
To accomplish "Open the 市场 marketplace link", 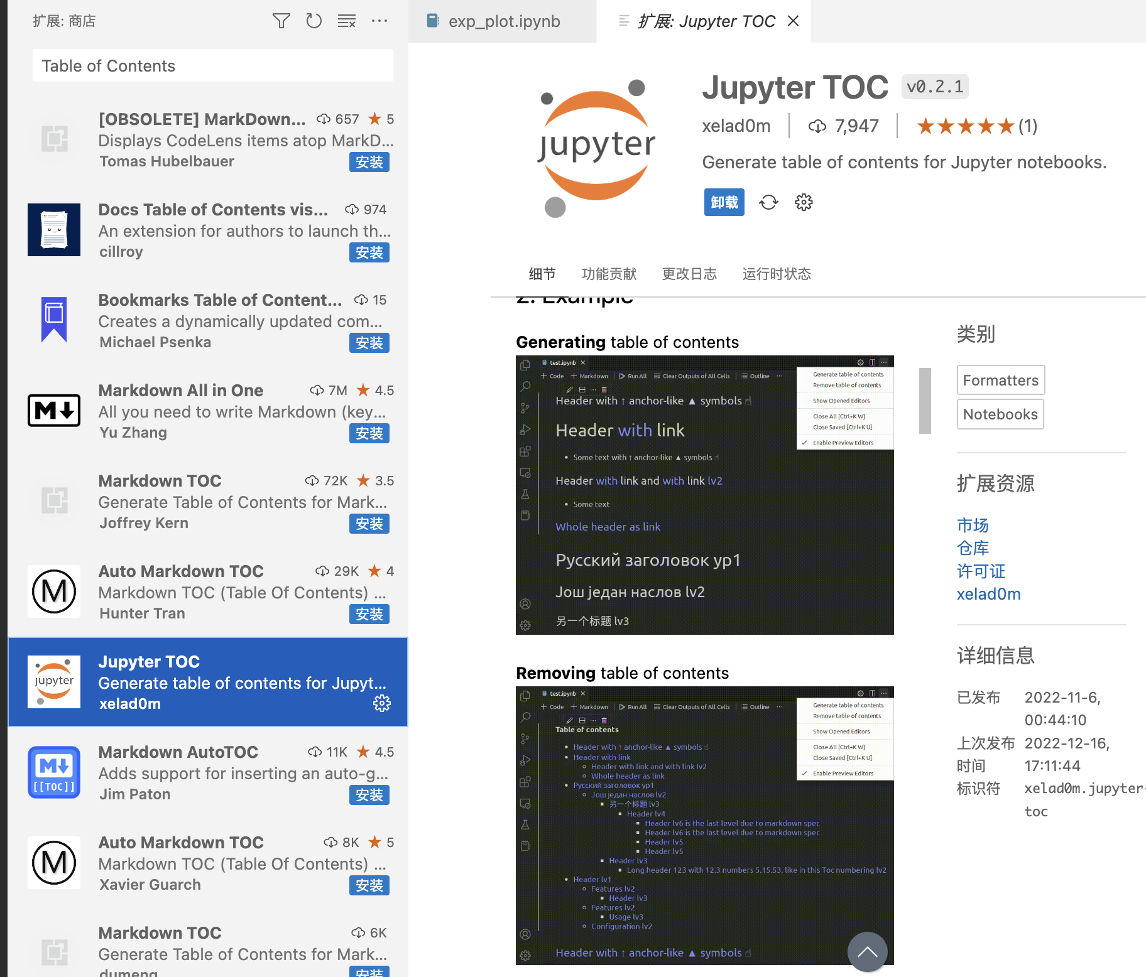I will coord(973,525).
